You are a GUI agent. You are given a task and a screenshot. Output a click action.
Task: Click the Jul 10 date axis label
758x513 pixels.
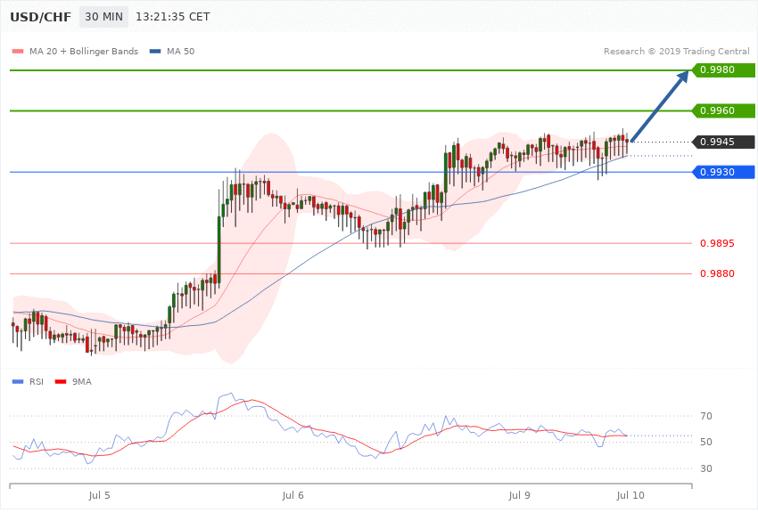[x=630, y=495]
